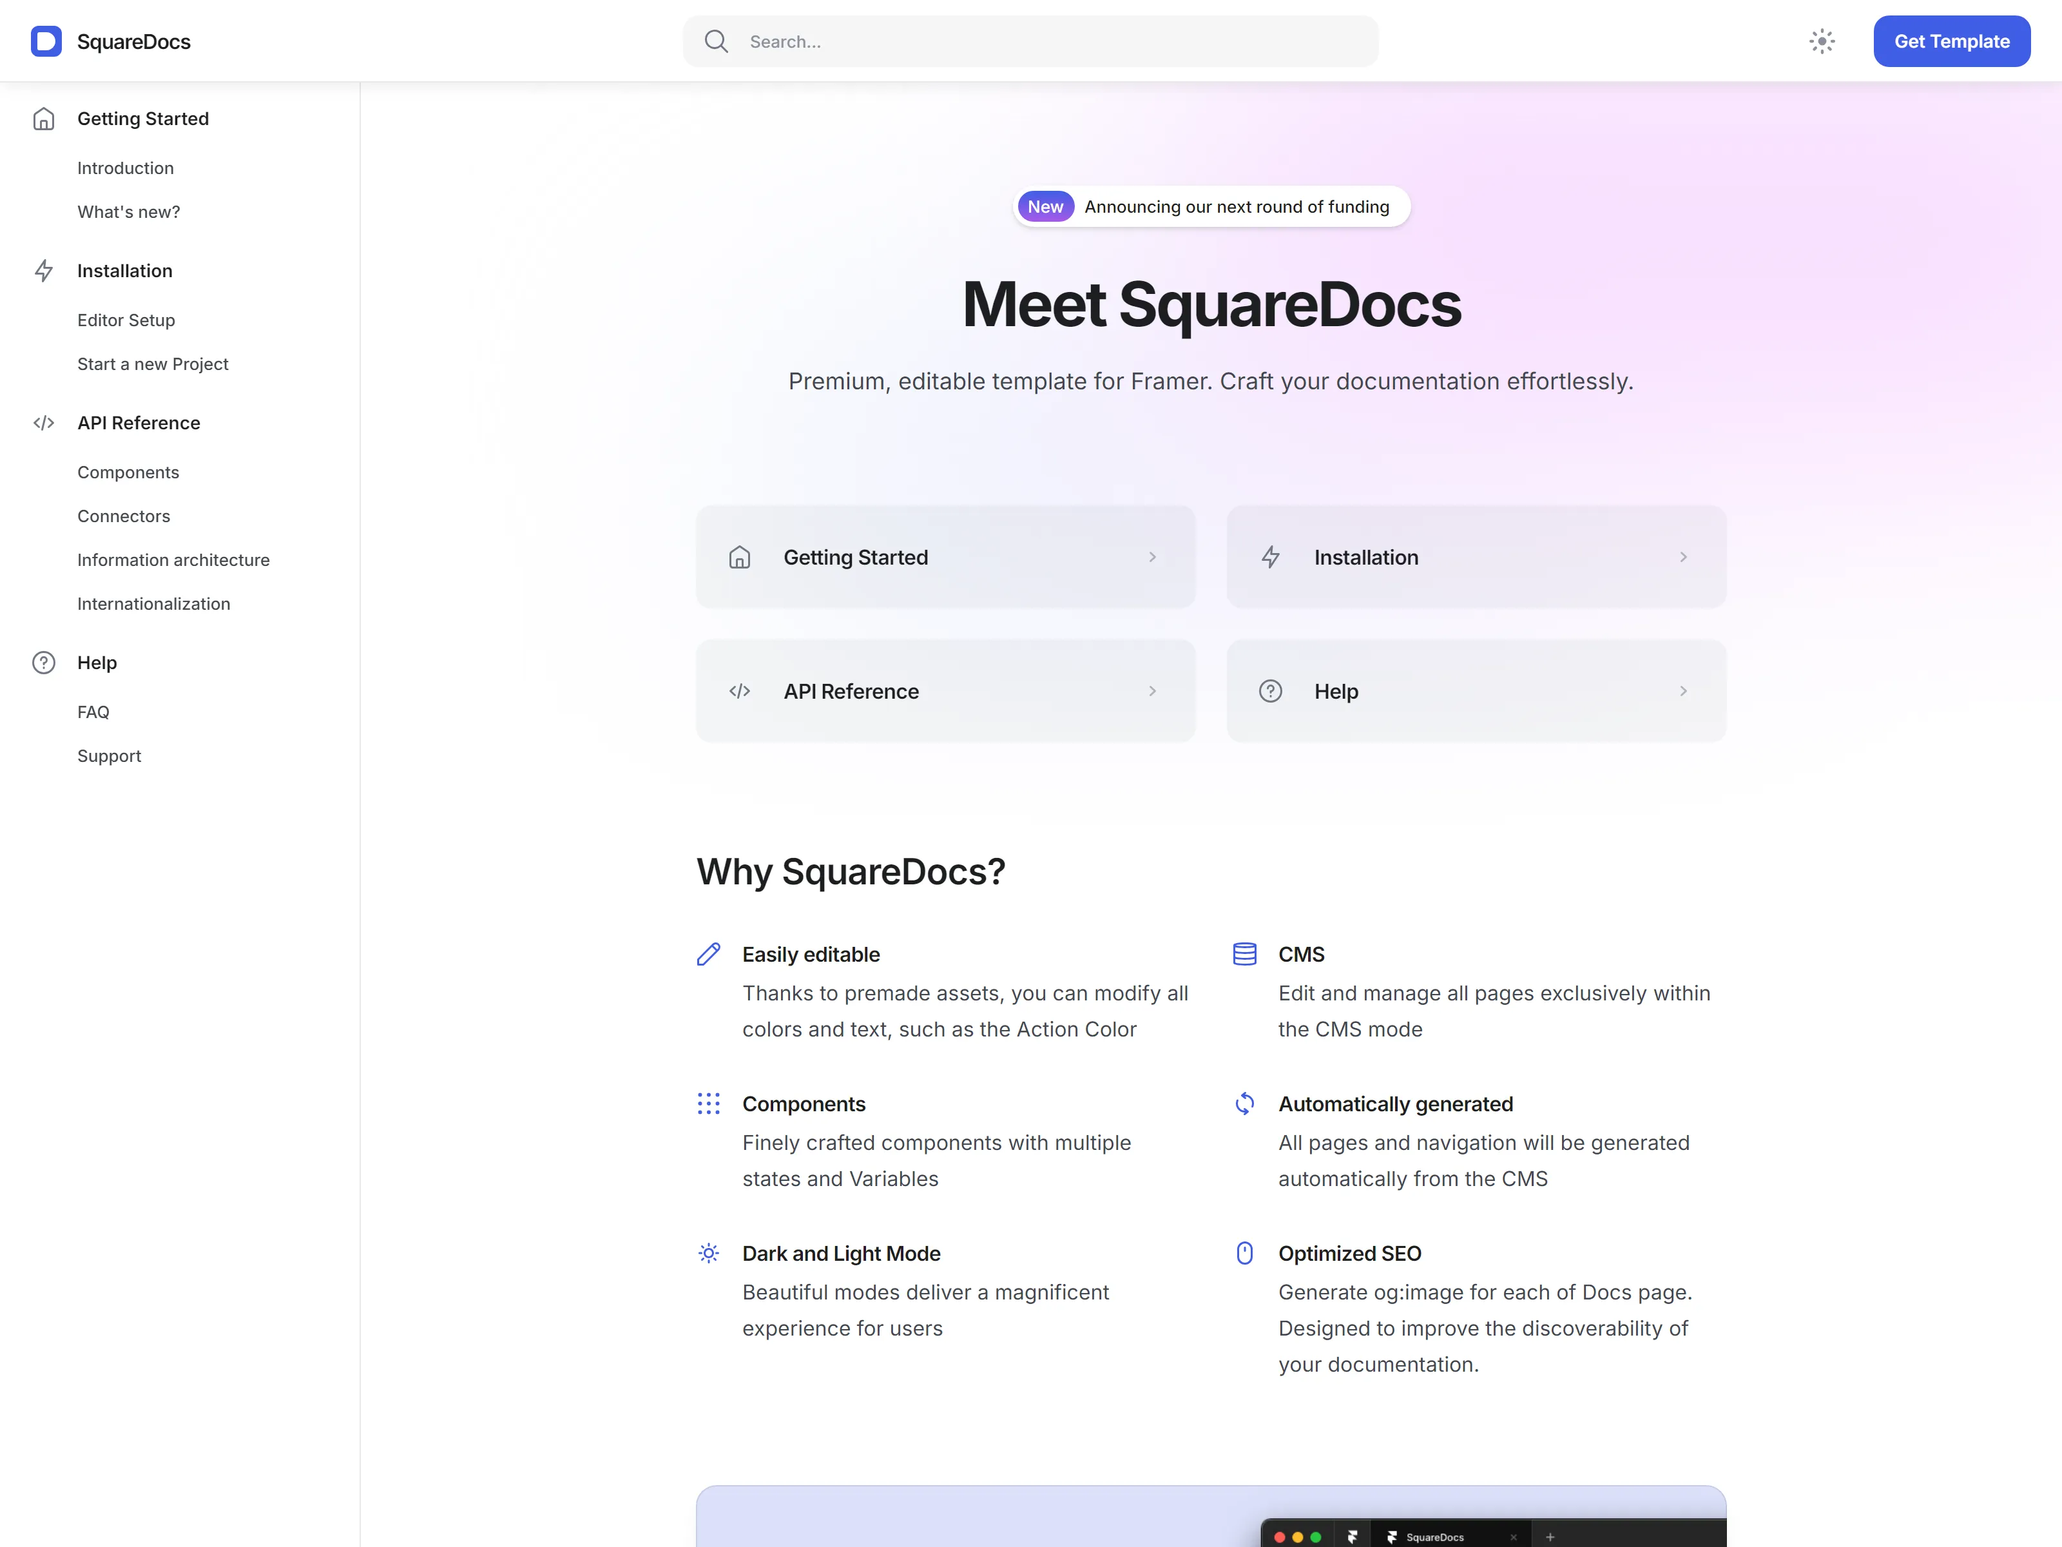Click the code brackets icon beside API Reference in sidebar
The image size is (2062, 1547).
click(44, 423)
